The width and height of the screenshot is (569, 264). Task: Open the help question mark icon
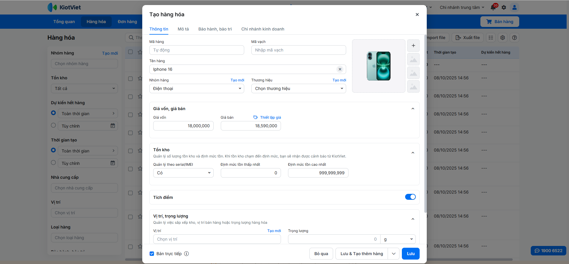514,38
